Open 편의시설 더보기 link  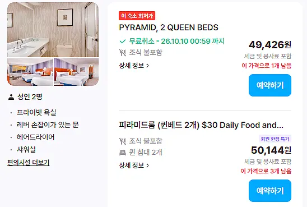coord(28,162)
